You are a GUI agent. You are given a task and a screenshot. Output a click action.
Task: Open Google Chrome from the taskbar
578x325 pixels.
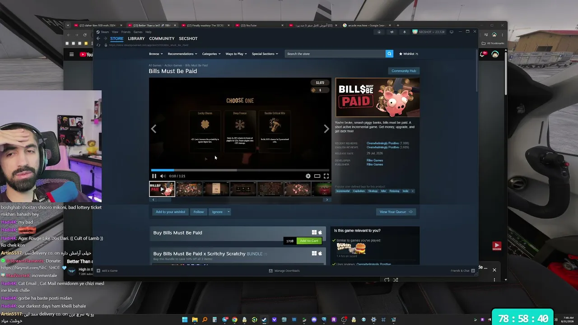pyautogui.click(x=234, y=320)
